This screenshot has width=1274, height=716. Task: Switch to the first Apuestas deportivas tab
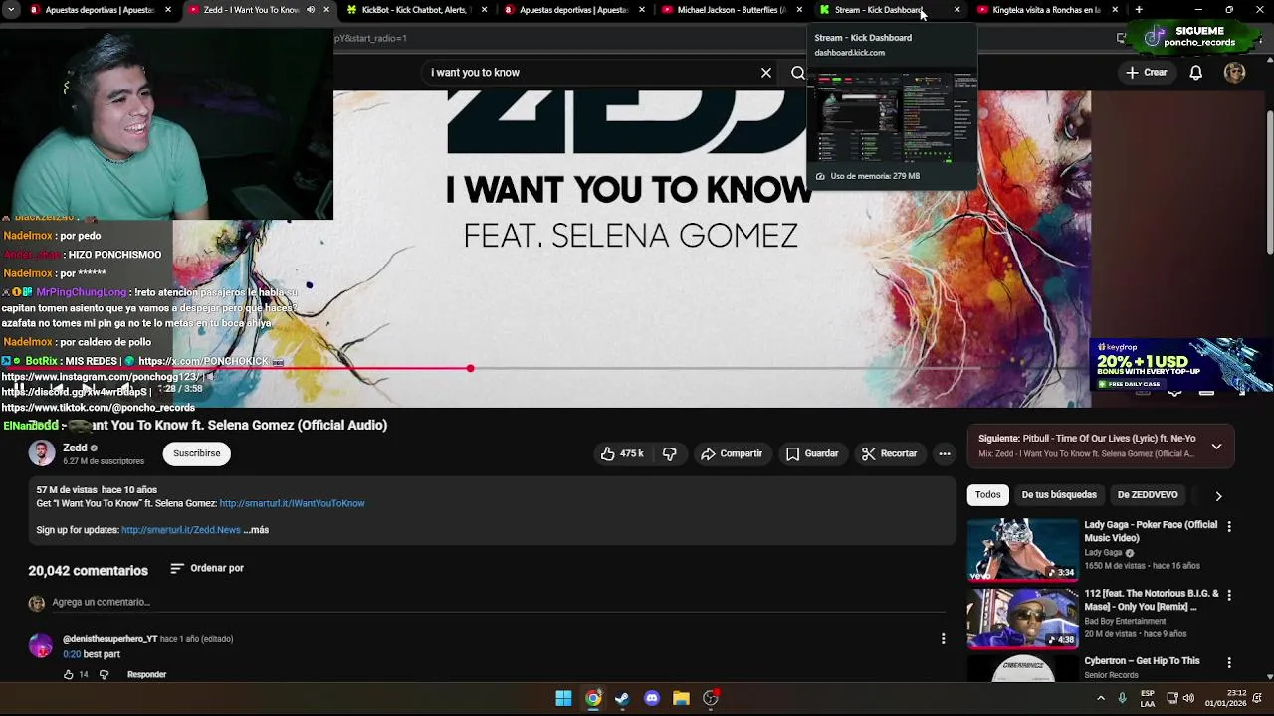[100, 10]
